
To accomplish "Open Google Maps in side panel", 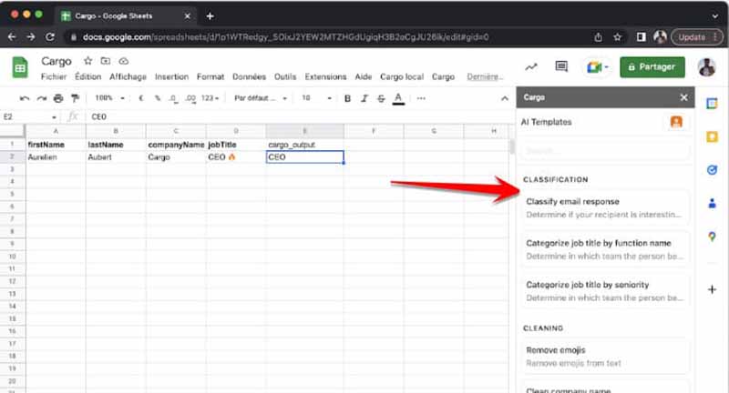I will tap(712, 237).
